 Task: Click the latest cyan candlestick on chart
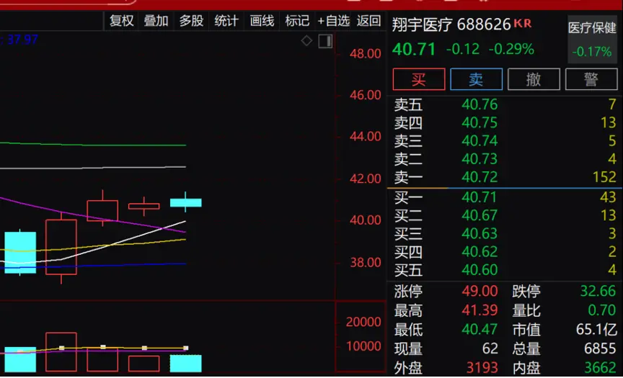185,202
